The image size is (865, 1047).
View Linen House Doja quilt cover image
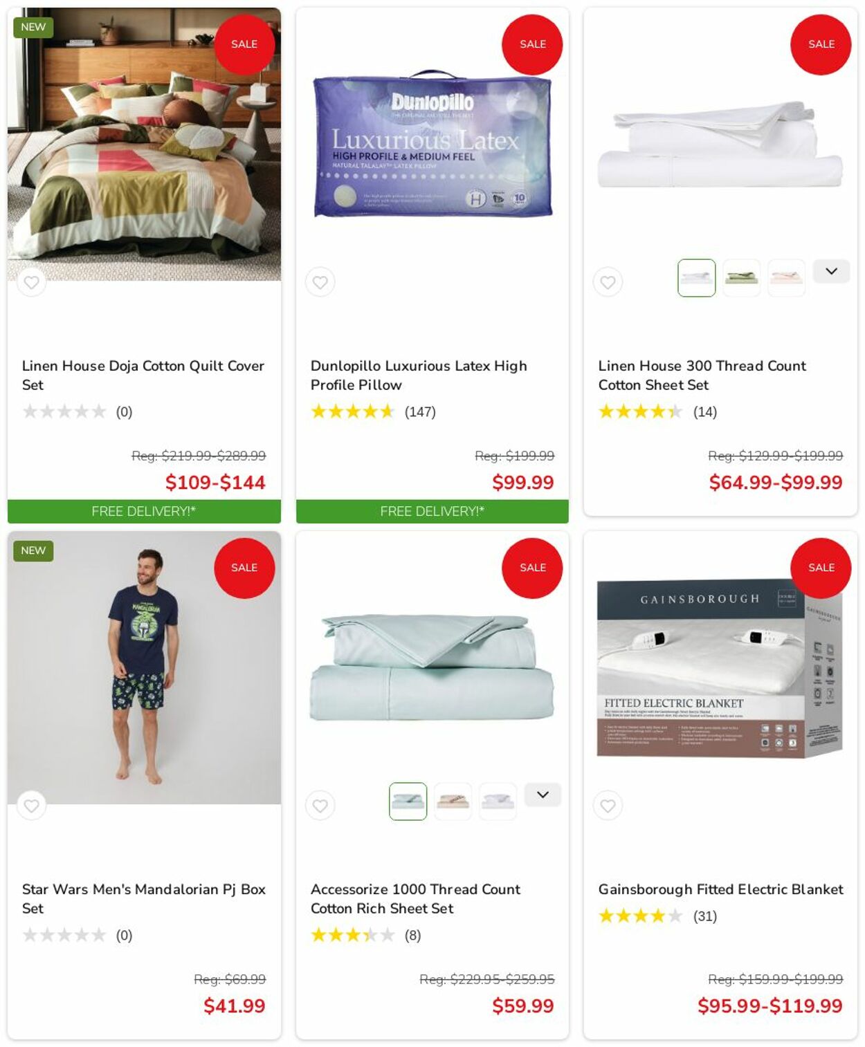point(144,144)
